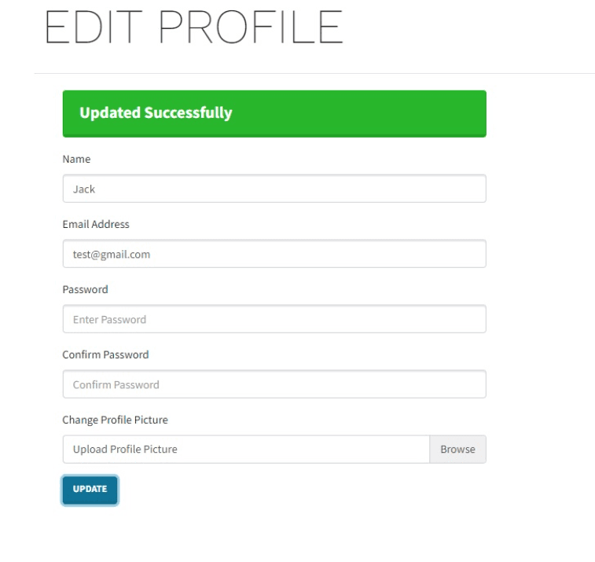595x562 pixels.
Task: Click the UPDATE button
Action: pyautogui.click(x=90, y=490)
